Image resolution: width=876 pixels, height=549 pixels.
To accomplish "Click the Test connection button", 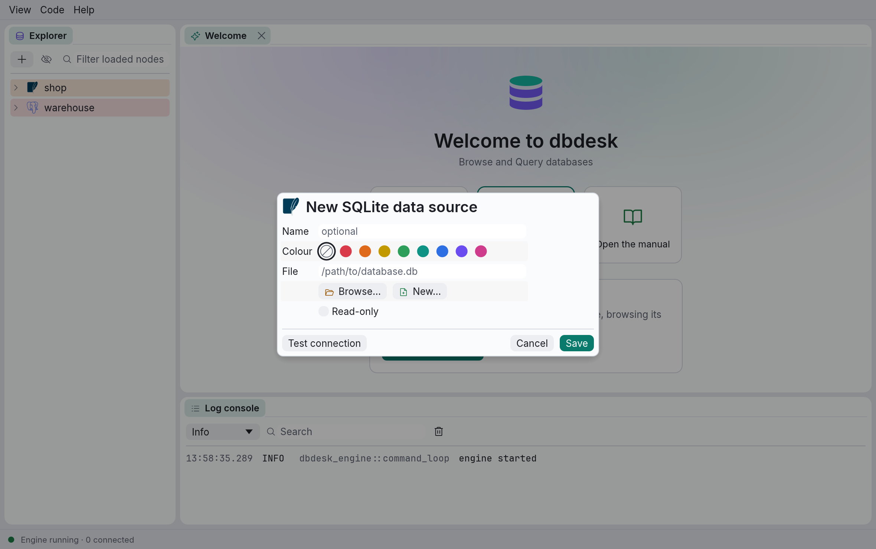I will (324, 343).
